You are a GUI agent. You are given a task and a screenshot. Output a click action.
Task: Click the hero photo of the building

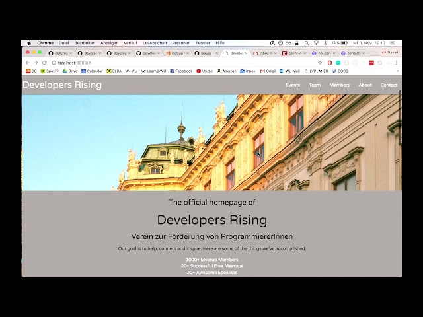211,143
